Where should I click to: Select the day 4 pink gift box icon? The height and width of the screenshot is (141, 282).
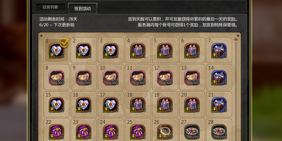coord(138,50)
